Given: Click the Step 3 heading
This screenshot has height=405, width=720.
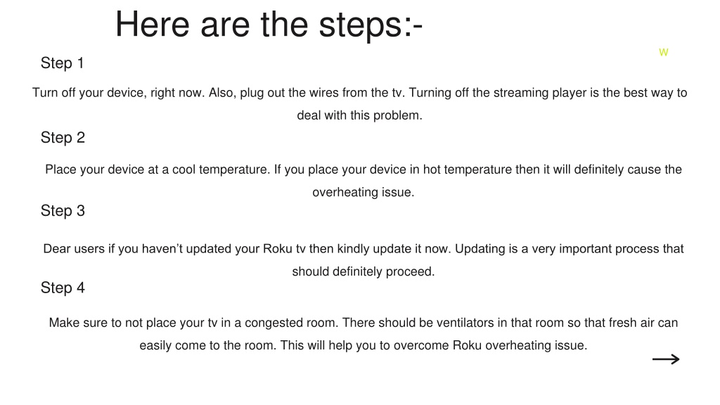Looking at the screenshot, I should (63, 211).
